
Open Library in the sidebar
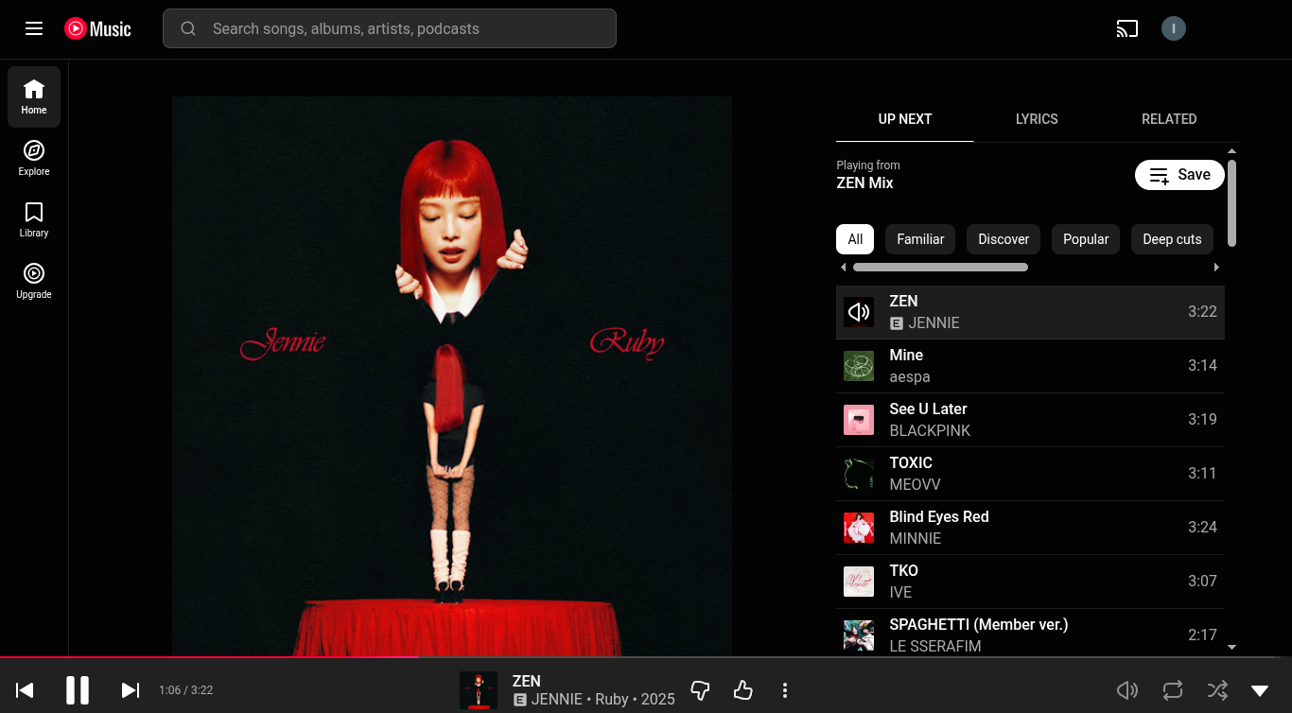coord(34,219)
